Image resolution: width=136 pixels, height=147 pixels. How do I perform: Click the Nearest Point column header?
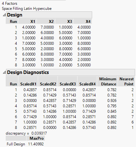(x=126, y=82)
